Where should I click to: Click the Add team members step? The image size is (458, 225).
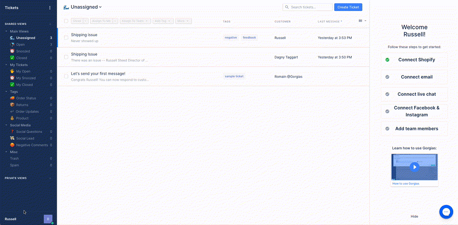414,129
